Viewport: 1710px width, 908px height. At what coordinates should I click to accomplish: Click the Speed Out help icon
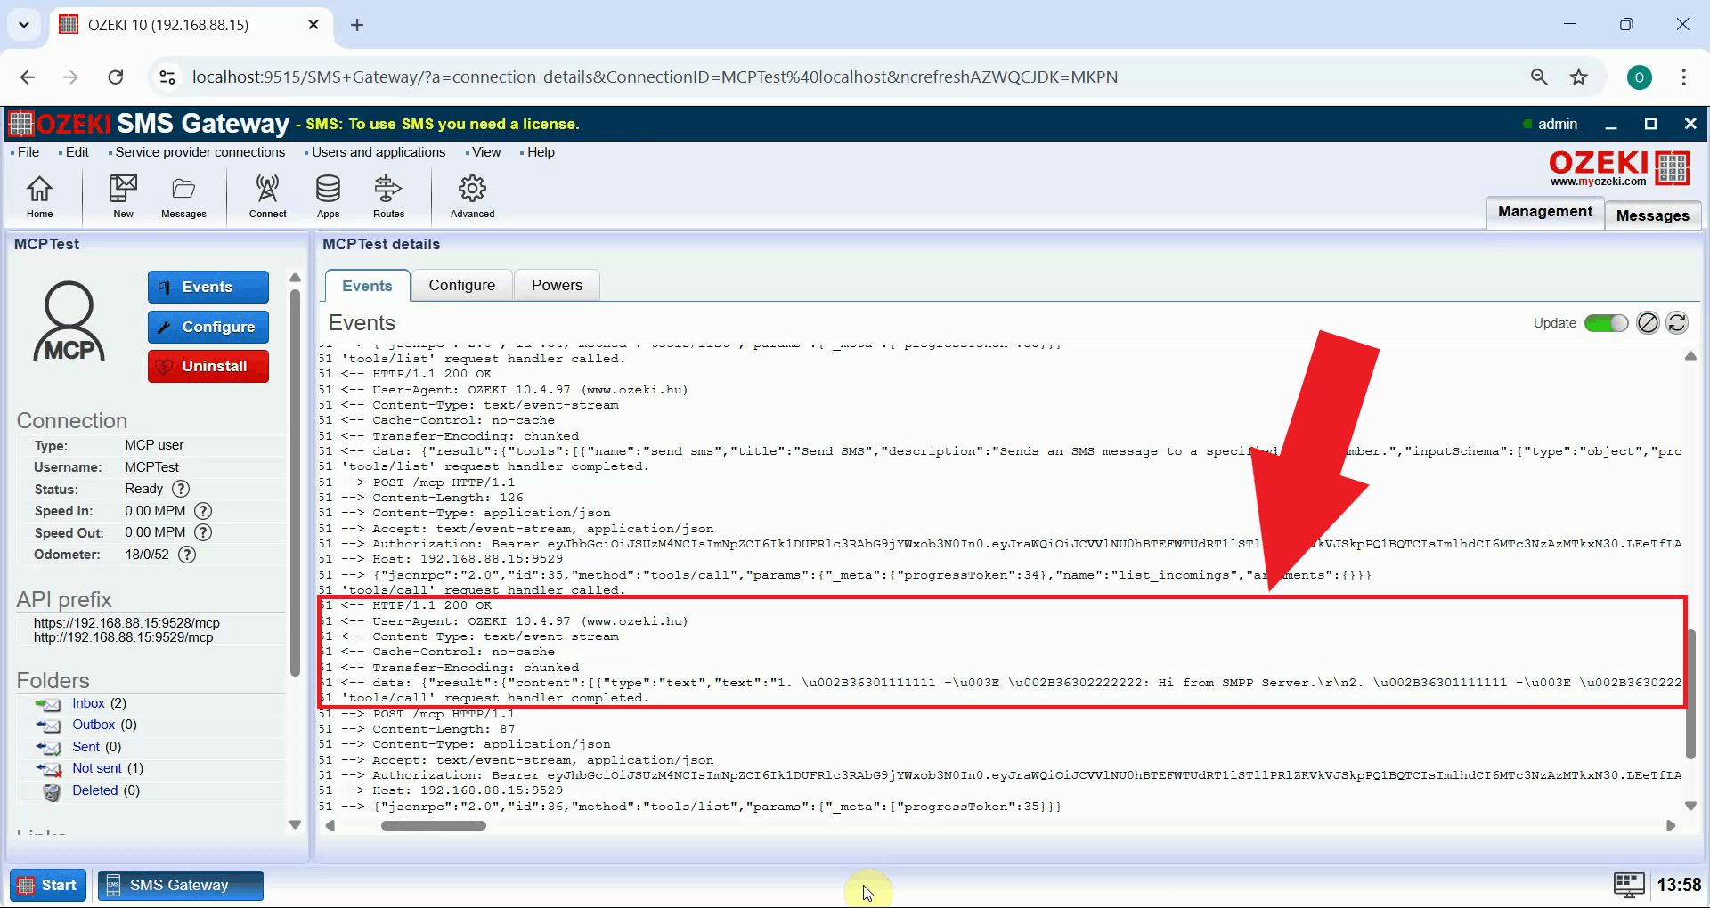[203, 532]
